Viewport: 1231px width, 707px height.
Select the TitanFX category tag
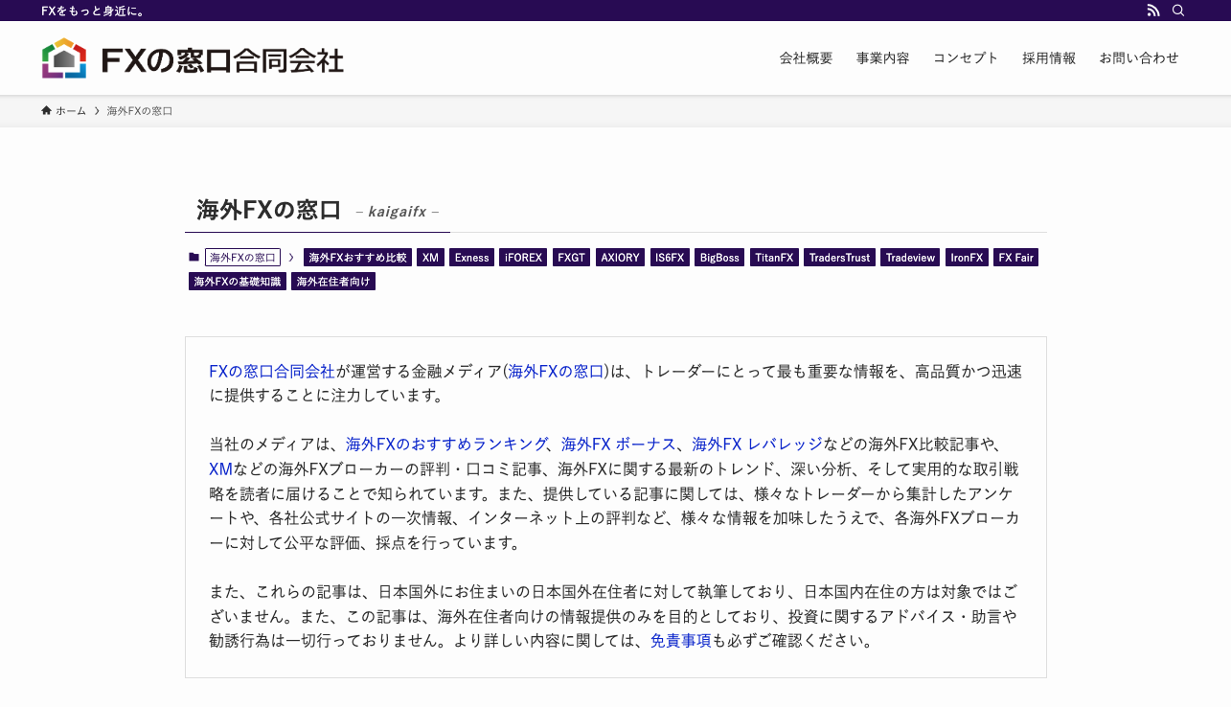(x=774, y=258)
